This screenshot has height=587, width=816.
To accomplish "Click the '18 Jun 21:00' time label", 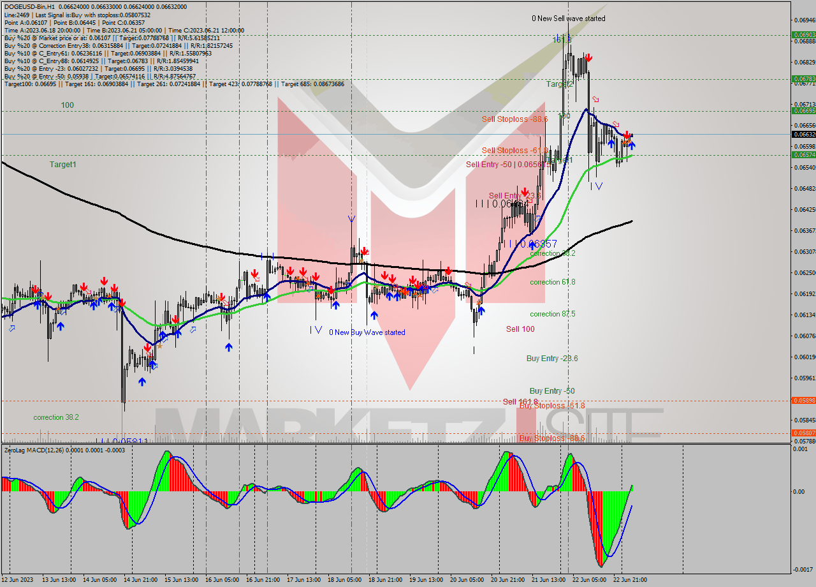I will 385,580.
